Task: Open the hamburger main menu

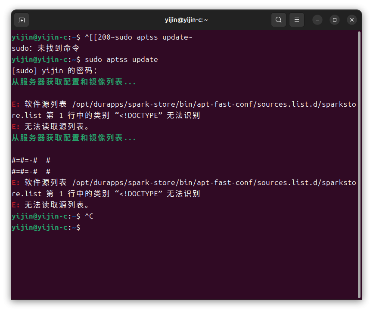Action: (297, 20)
